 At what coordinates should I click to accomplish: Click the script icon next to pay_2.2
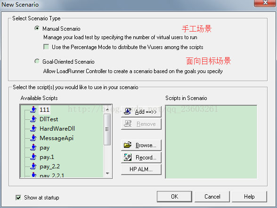(x=33, y=166)
